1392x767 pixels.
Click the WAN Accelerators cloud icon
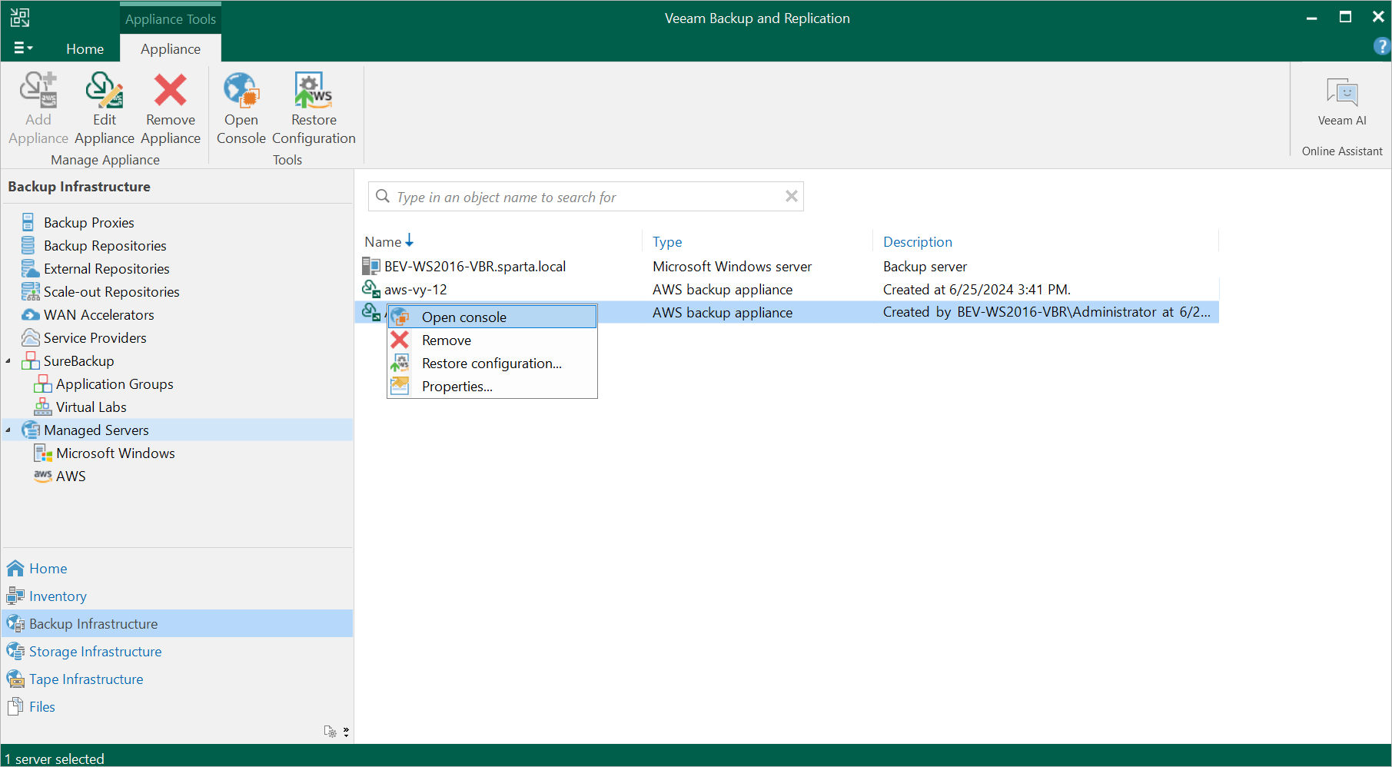pos(31,314)
